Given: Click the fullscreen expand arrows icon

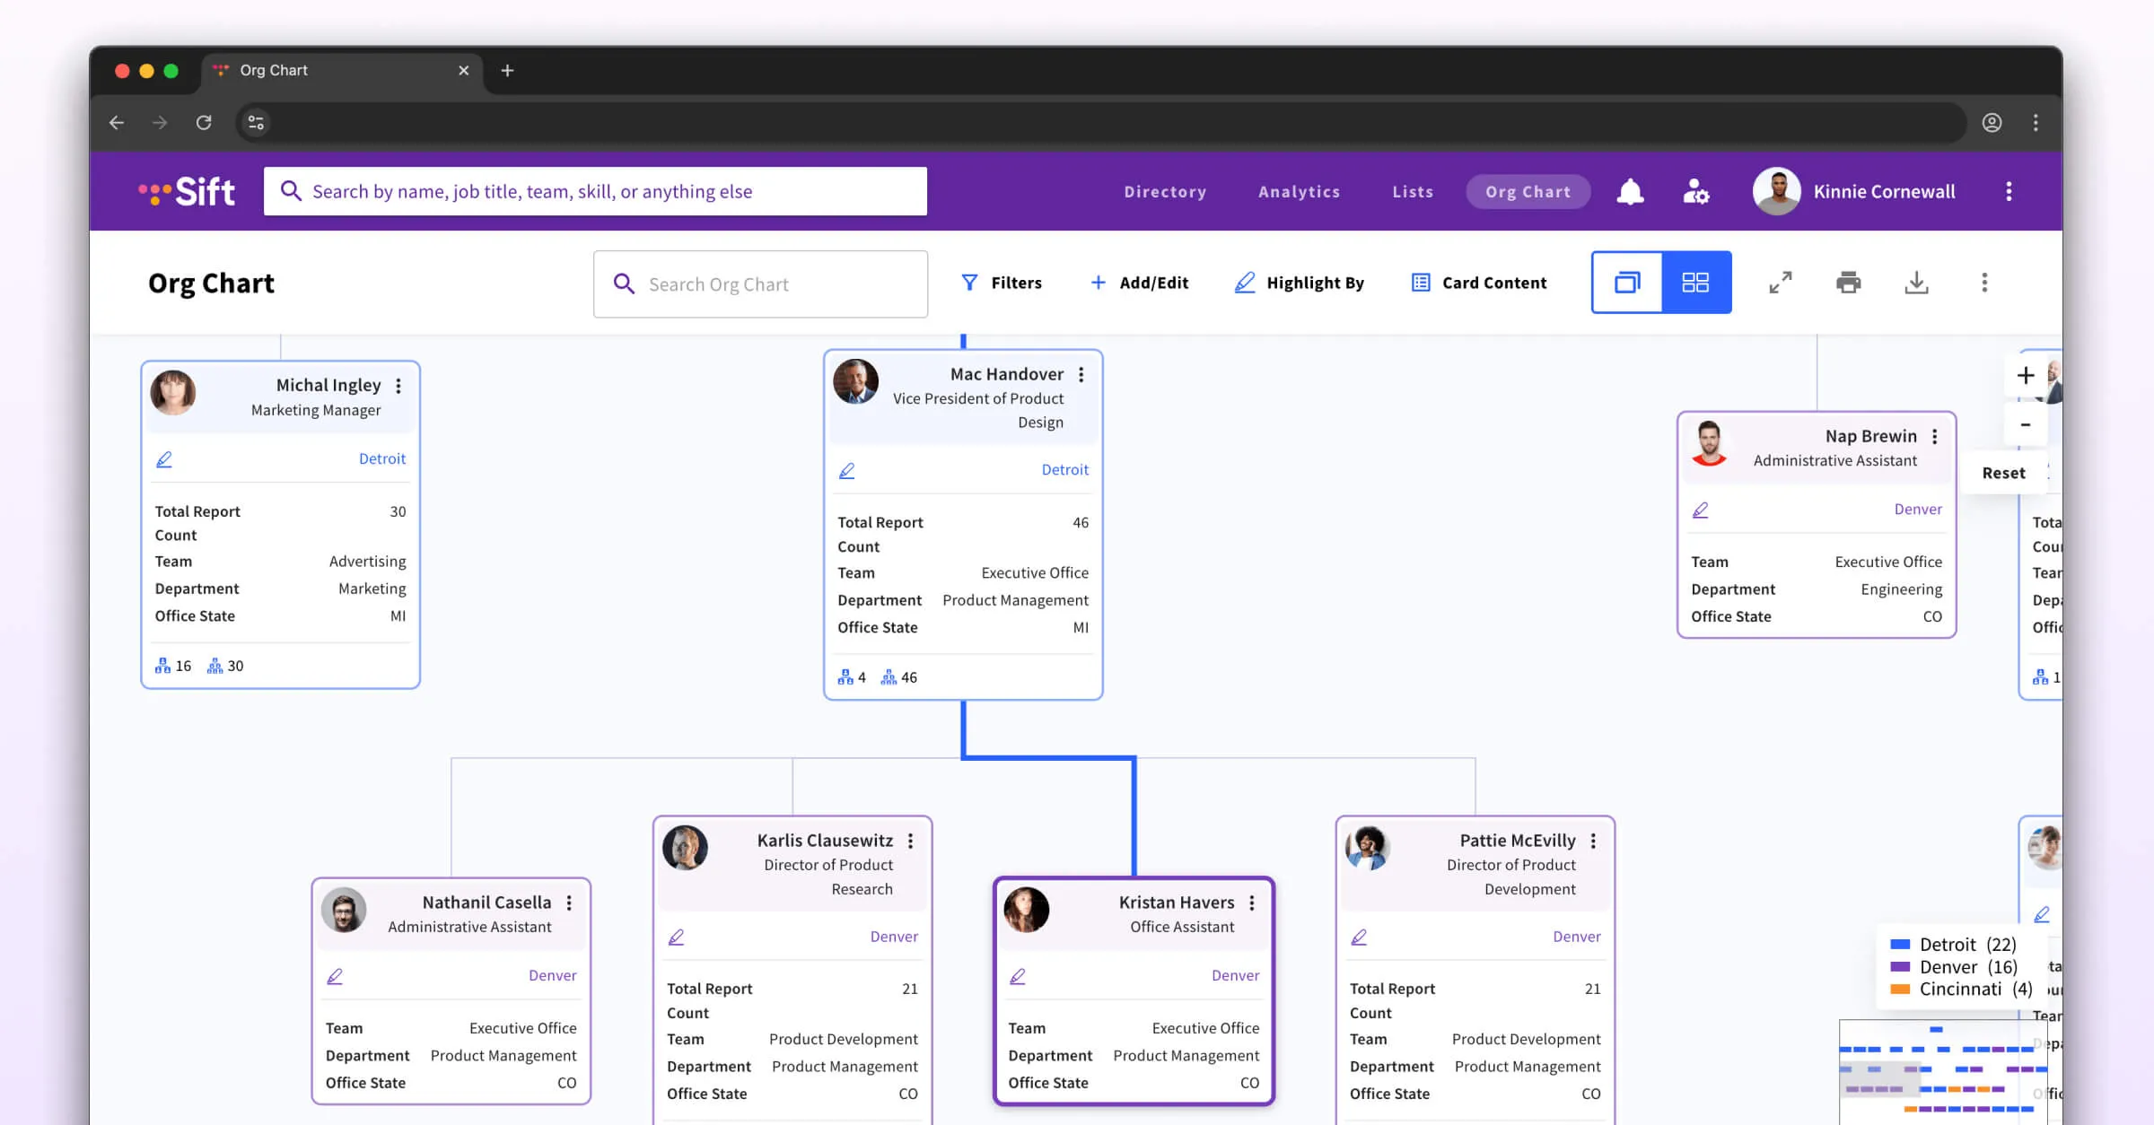Looking at the screenshot, I should (x=1781, y=283).
